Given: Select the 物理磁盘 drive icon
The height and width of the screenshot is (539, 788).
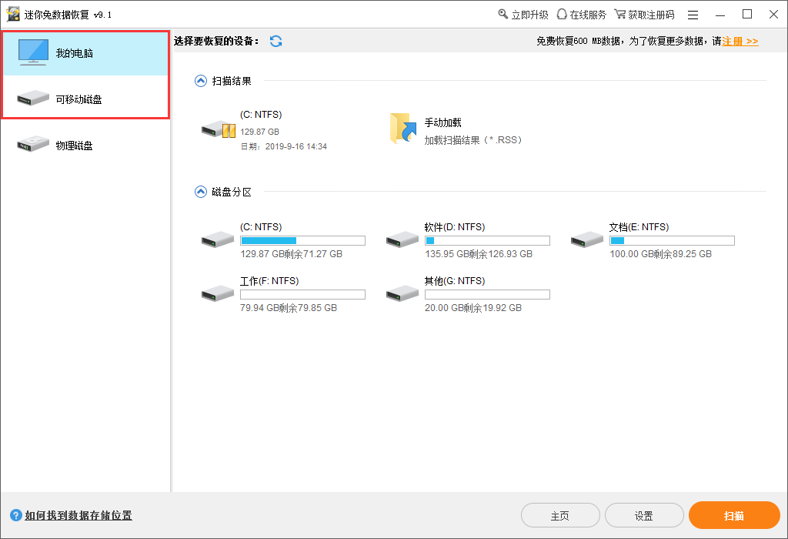Looking at the screenshot, I should coord(32,144).
